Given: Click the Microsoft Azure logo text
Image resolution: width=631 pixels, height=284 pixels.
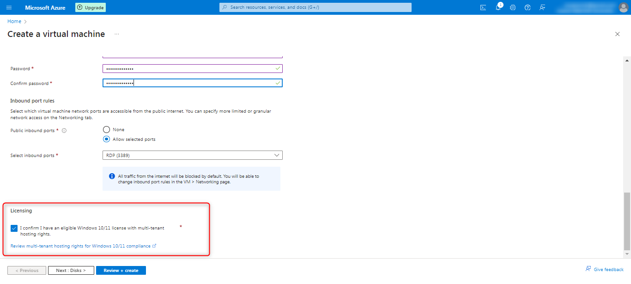Looking at the screenshot, I should pyautogui.click(x=45, y=7).
